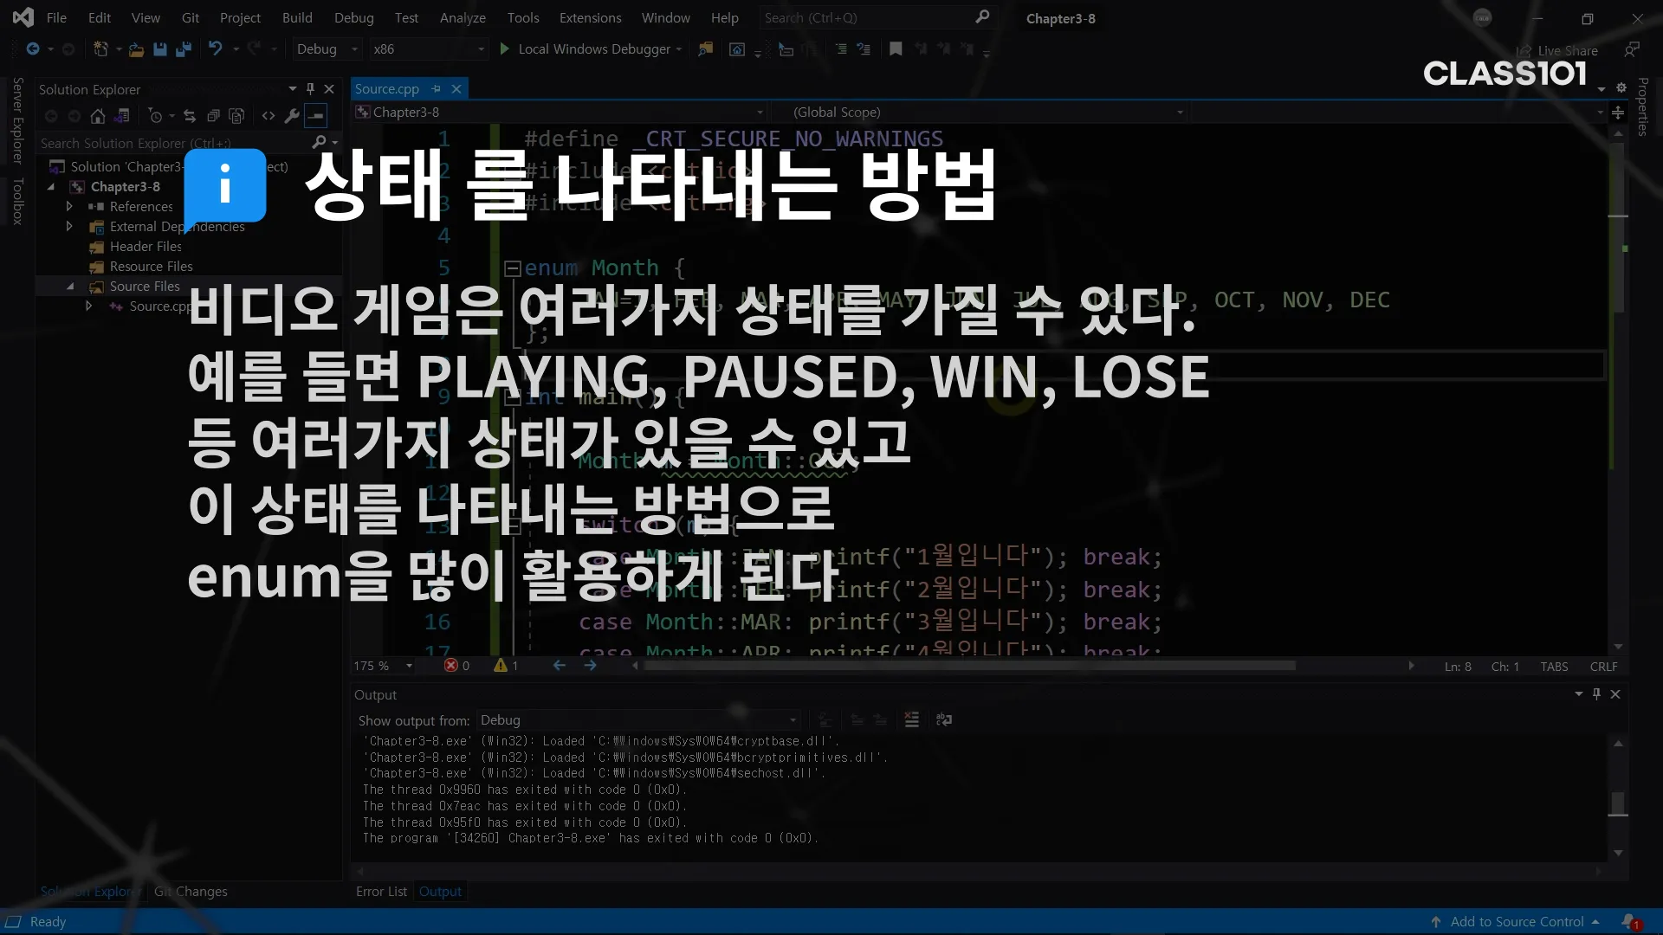Click Clear All in the Output panel
Viewport: 1663px width, 935px height.
tap(911, 719)
